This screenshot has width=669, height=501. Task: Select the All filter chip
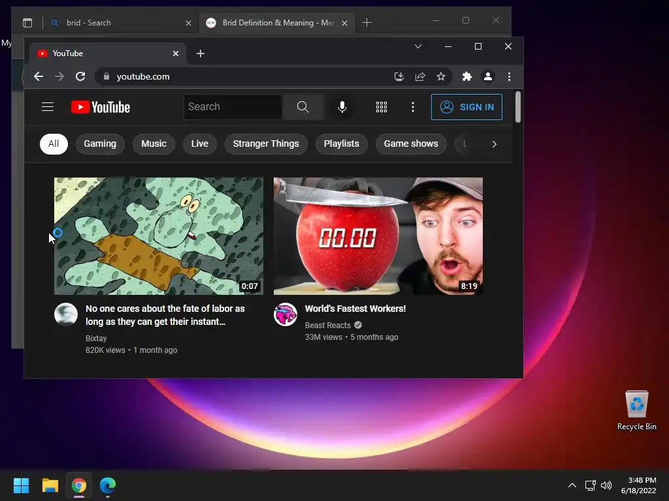tap(54, 144)
